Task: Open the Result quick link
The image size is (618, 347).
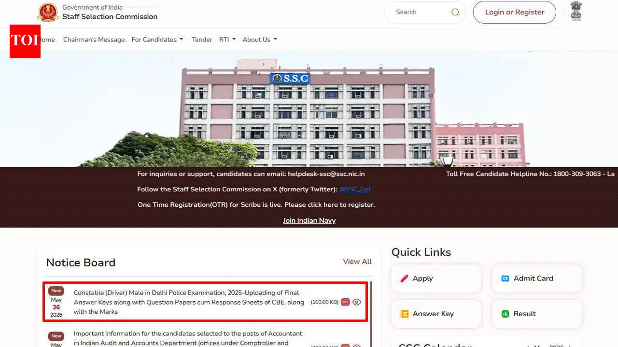Action: pyautogui.click(x=537, y=314)
